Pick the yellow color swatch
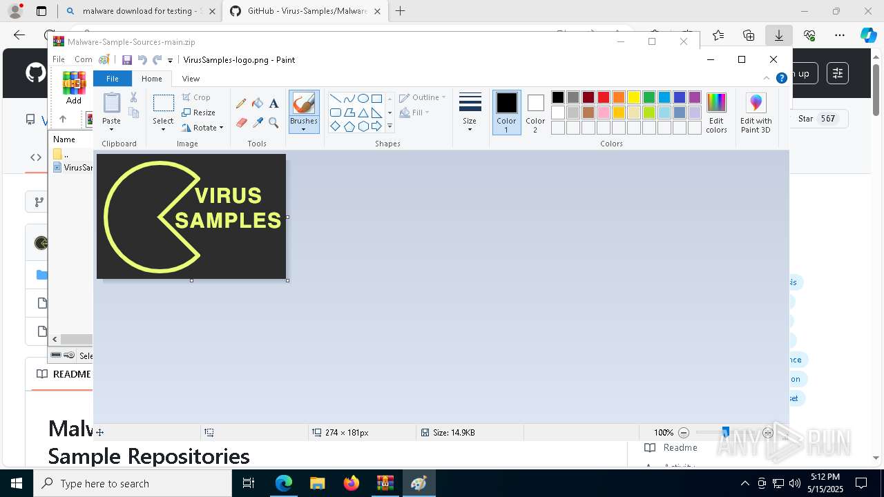 [634, 97]
